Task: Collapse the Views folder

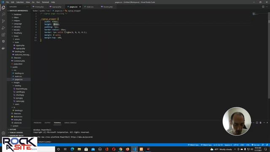Action: click(16, 36)
